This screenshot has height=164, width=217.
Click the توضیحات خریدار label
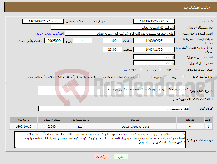[x=200, y=140]
